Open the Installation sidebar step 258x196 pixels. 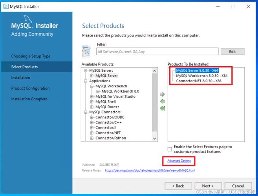tap(20, 78)
